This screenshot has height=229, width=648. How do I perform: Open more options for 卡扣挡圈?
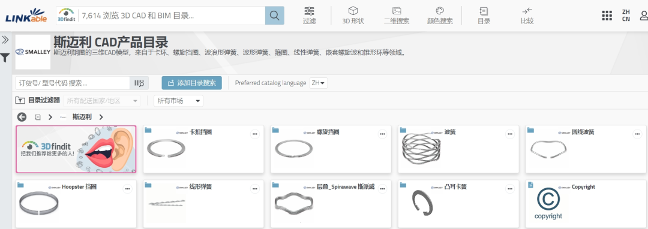(x=255, y=134)
